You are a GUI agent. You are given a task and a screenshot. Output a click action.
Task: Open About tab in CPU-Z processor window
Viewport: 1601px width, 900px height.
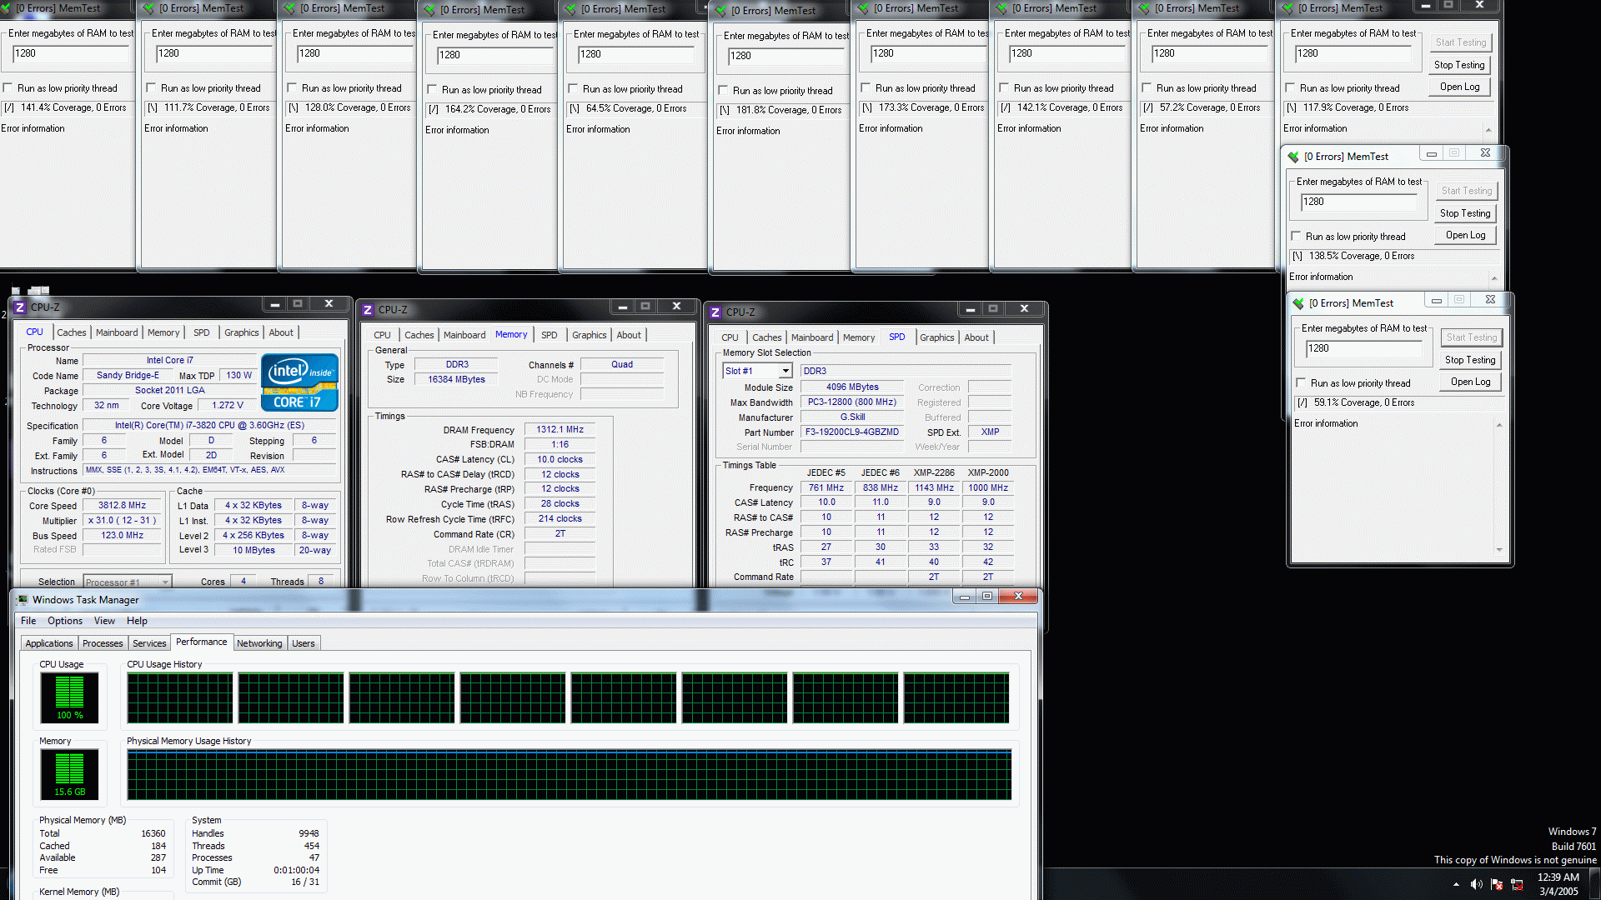[x=281, y=332]
